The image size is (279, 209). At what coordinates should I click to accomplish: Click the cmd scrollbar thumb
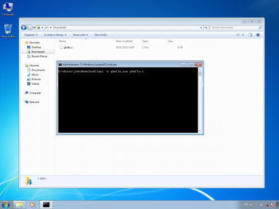tap(200, 74)
